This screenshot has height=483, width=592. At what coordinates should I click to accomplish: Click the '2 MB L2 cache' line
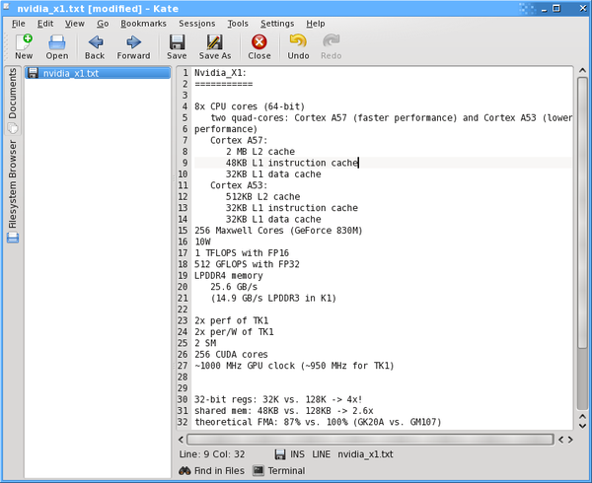(260, 152)
